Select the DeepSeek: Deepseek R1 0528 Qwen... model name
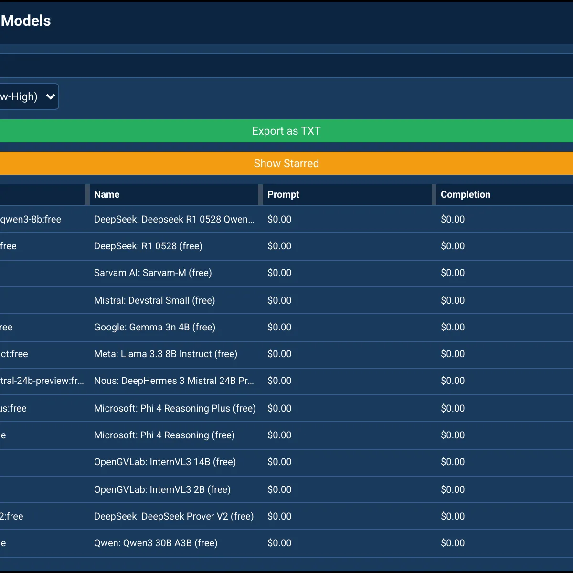 174,219
